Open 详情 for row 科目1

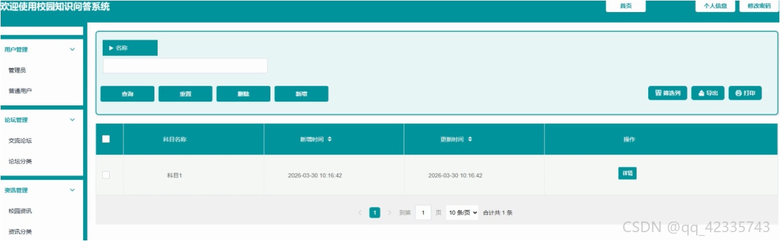(627, 173)
